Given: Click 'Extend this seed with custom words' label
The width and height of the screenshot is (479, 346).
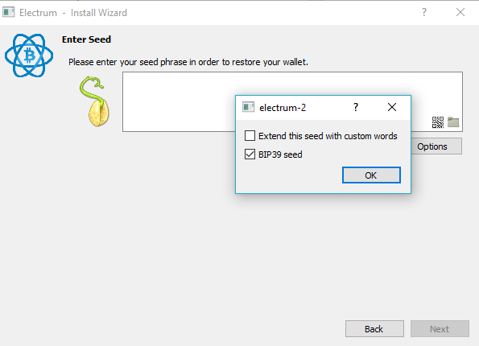Looking at the screenshot, I should [328, 136].
